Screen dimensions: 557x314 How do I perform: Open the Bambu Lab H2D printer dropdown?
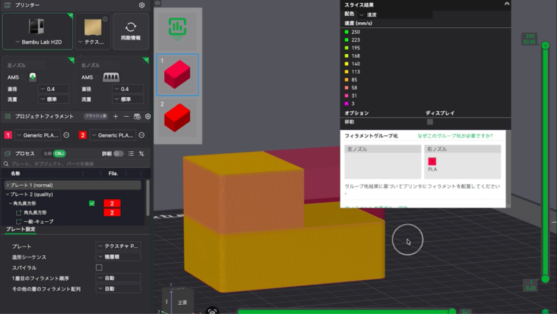(38, 42)
